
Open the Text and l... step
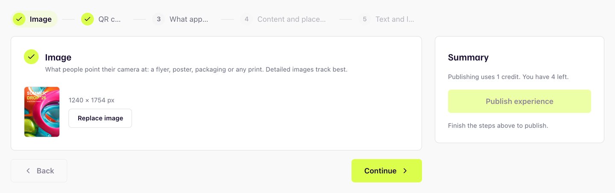coord(387,19)
